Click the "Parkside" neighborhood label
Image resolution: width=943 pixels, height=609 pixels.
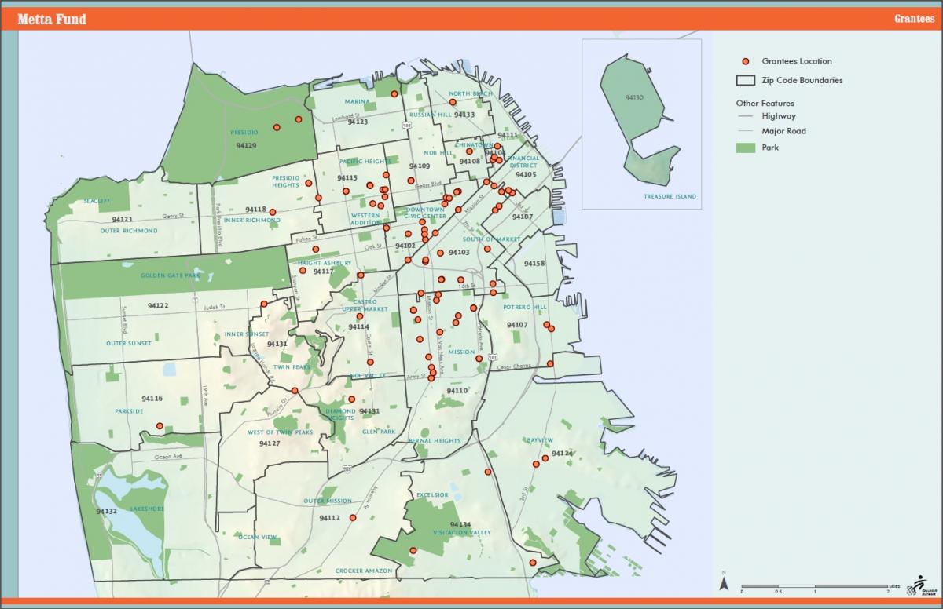tap(129, 411)
